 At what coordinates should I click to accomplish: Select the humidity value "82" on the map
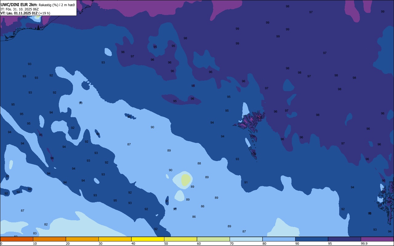pos(46,225)
